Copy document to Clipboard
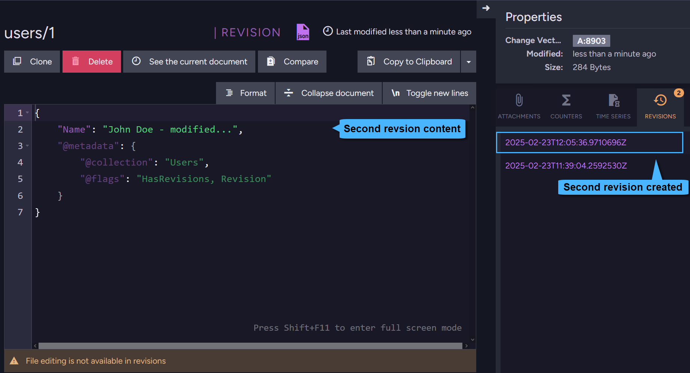 (409, 61)
